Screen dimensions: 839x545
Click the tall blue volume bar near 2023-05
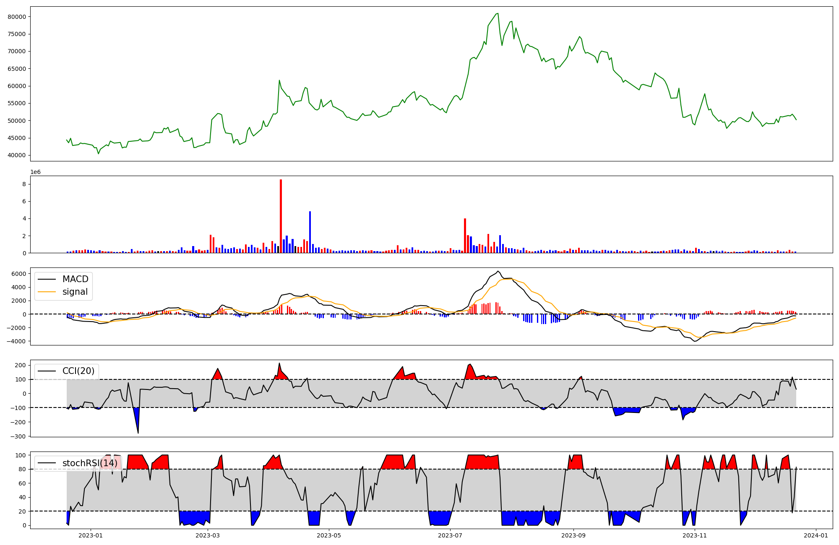[310, 232]
